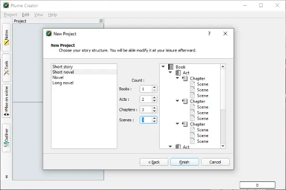Select the second Chapter label in the tree
The image size is (286, 190).
pos(197,101)
